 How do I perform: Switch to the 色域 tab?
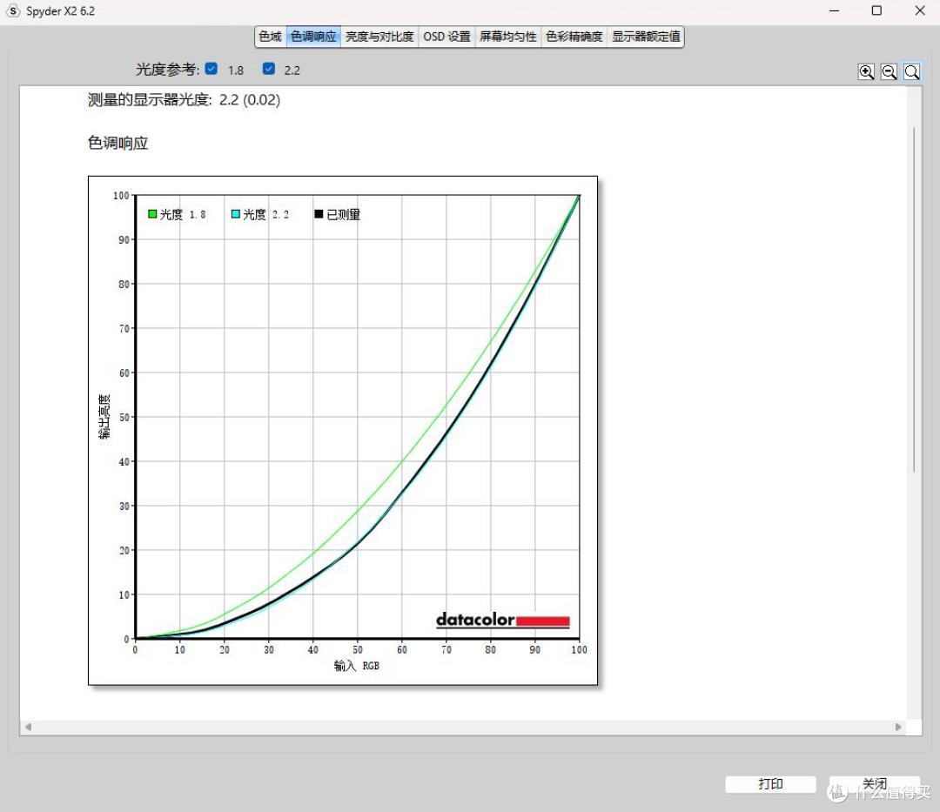point(271,37)
